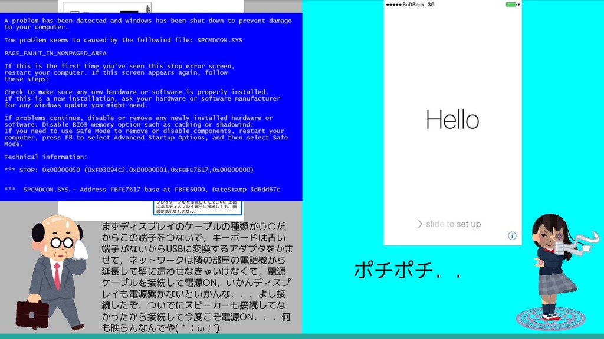Tap the slide to set up chevron arrow
Image resolution: width=604 pixels, height=339 pixels.
click(x=420, y=224)
